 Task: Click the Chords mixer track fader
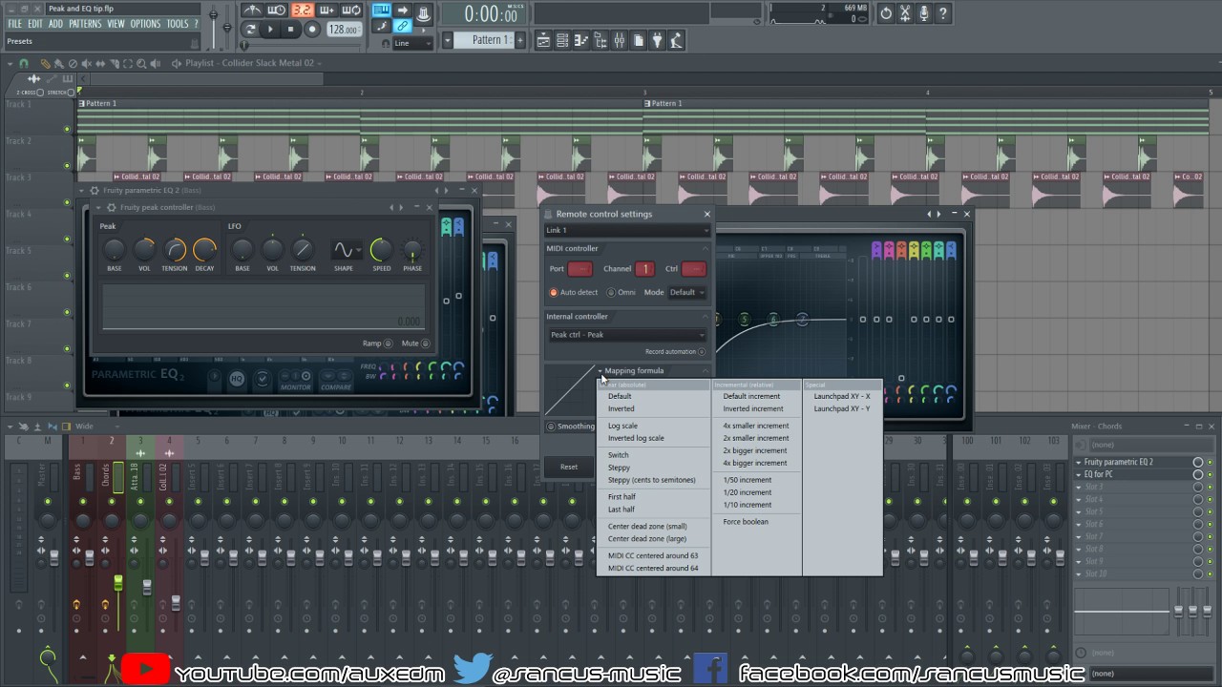click(118, 582)
